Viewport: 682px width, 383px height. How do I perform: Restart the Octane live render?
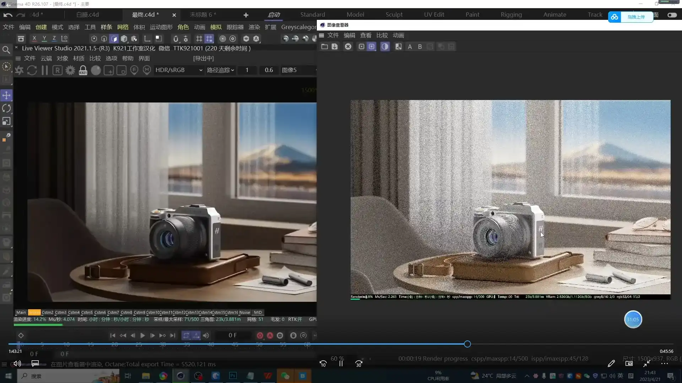[32, 70]
